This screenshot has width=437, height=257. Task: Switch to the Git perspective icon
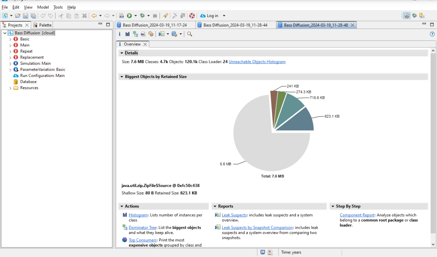pyautogui.click(x=422, y=16)
